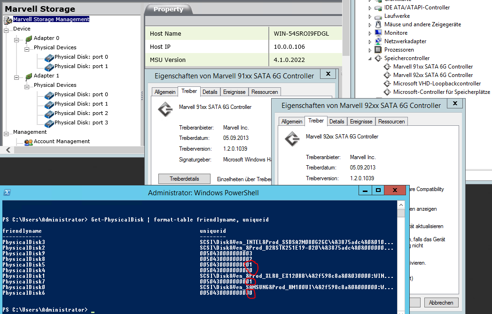Click the port 0 disk icon under Adapter 0
The image size is (492, 314).
[x=49, y=58]
